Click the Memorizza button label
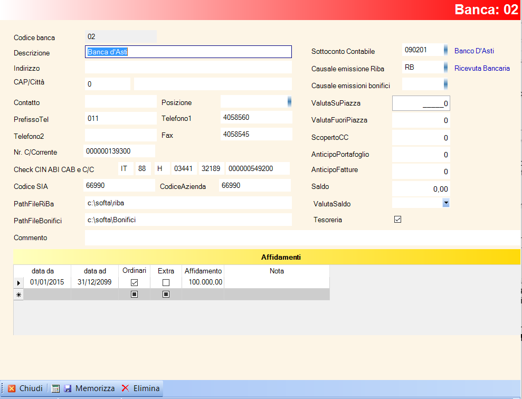This screenshot has width=522, height=399. [x=95, y=388]
